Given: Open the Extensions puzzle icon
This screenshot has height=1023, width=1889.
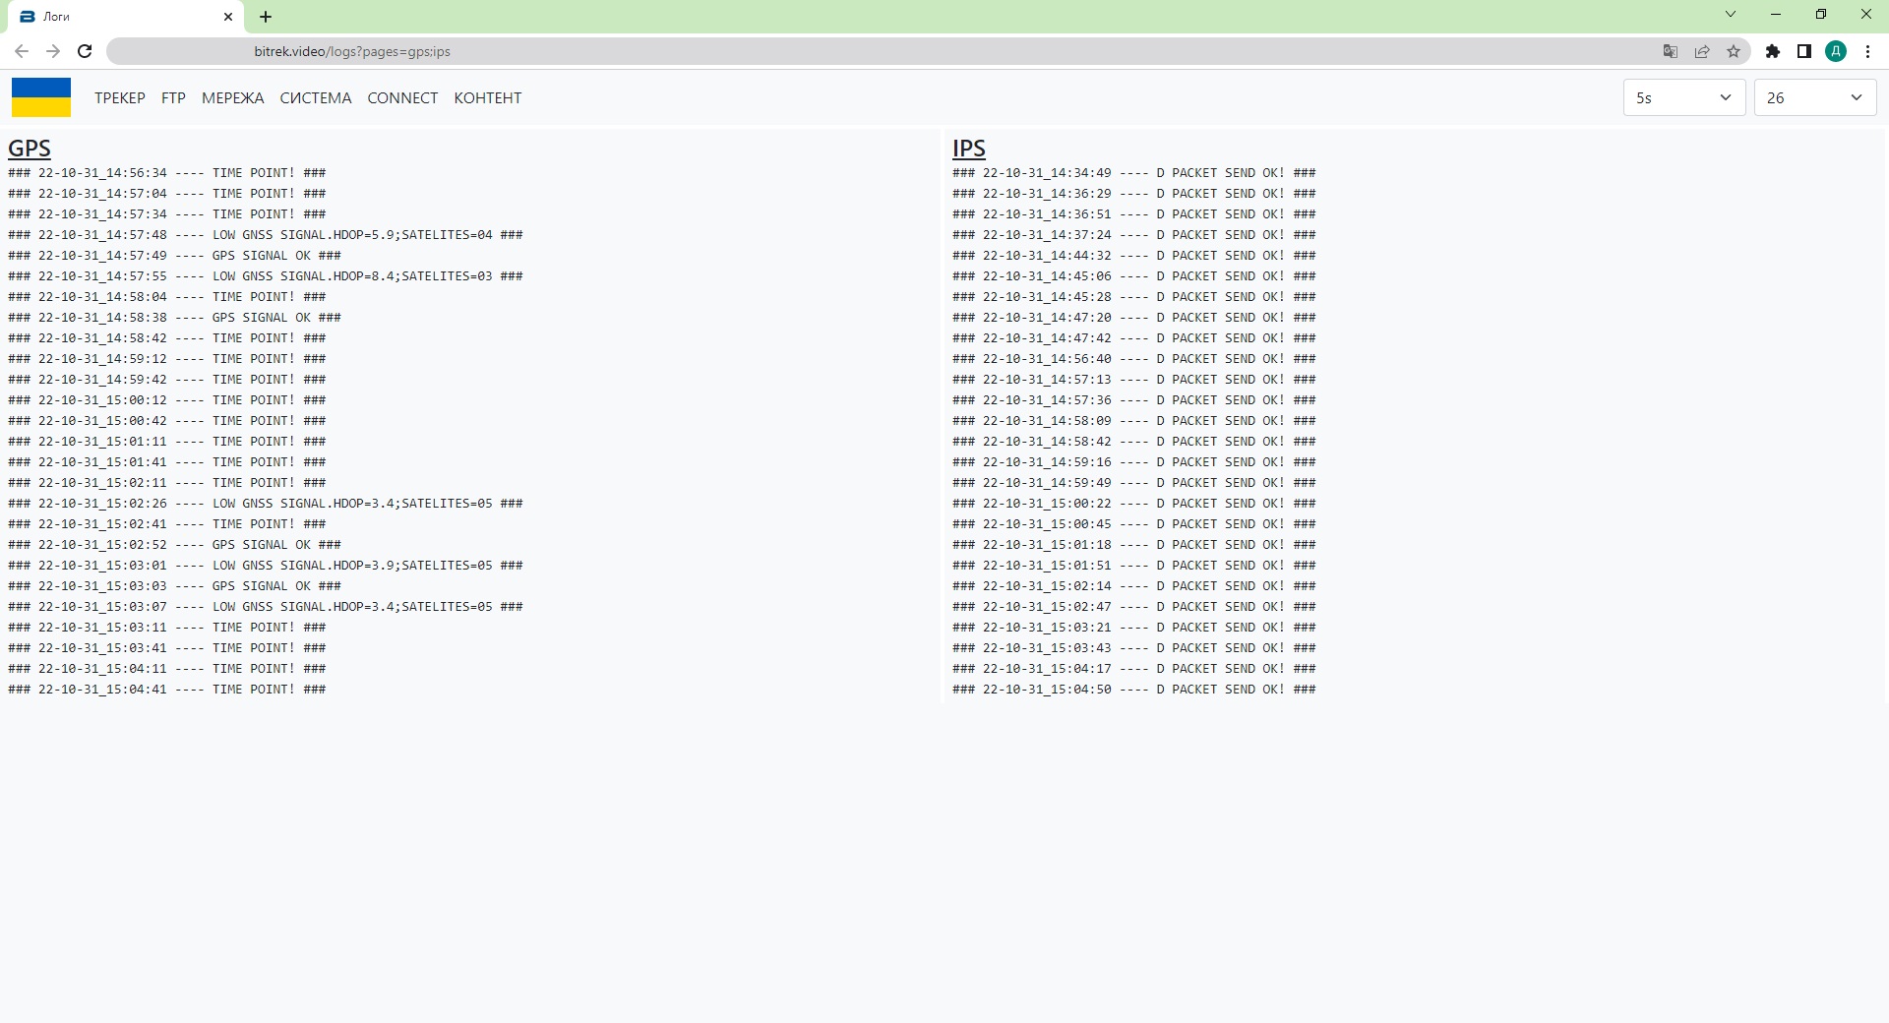Looking at the screenshot, I should click(1773, 51).
